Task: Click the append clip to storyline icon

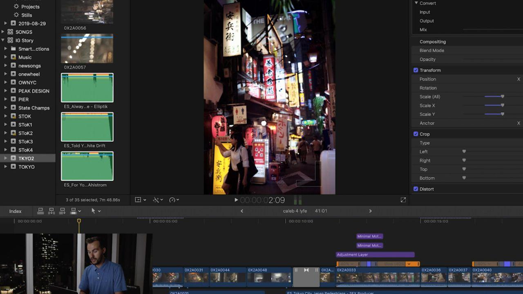Action: pos(63,211)
